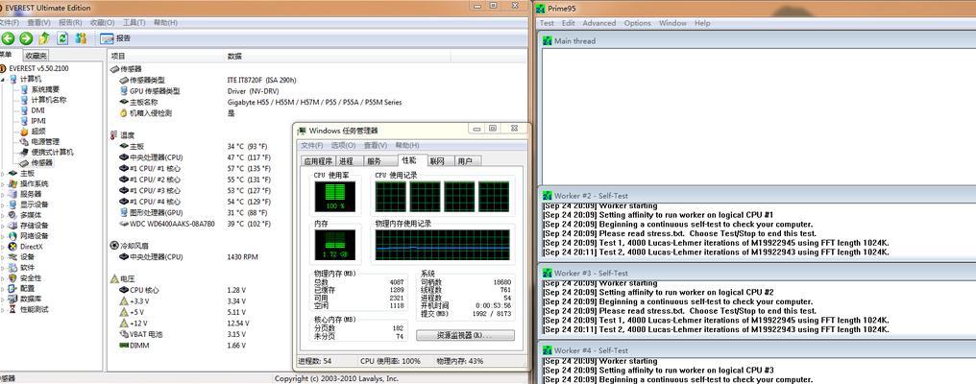The height and width of the screenshot is (384, 976).
Task: Select 传感器 sensor tree item
Action: (x=42, y=162)
